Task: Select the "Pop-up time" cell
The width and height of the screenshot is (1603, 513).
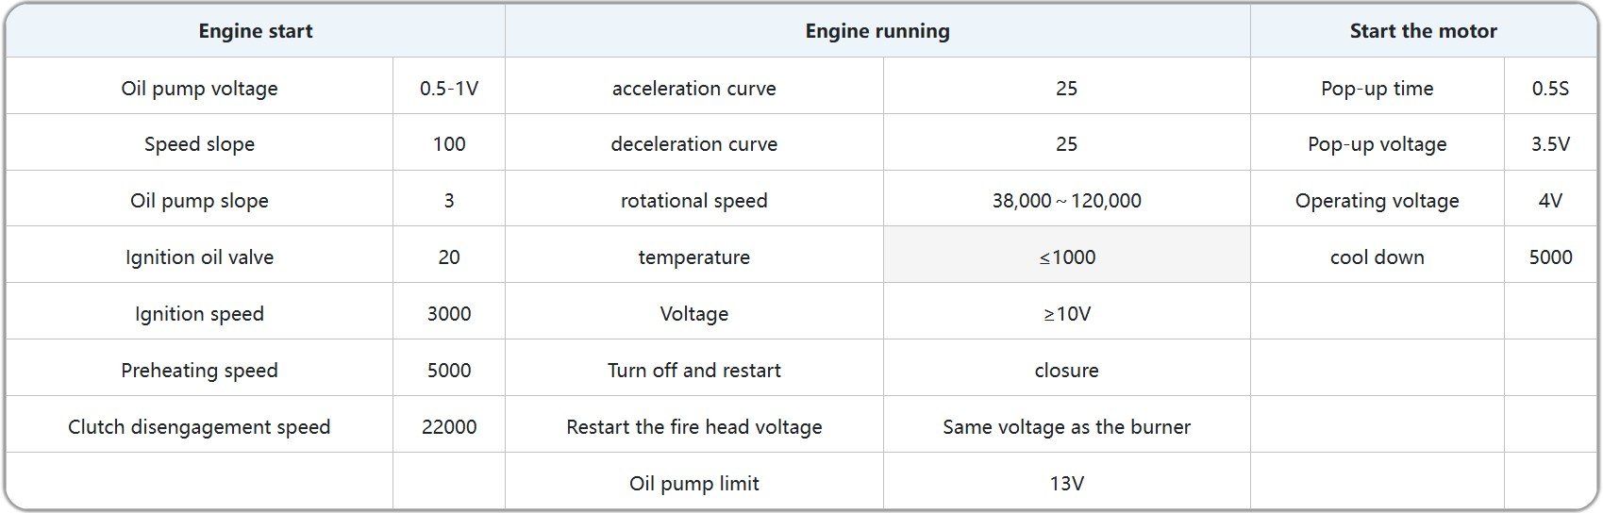Action: pyautogui.click(x=1377, y=89)
